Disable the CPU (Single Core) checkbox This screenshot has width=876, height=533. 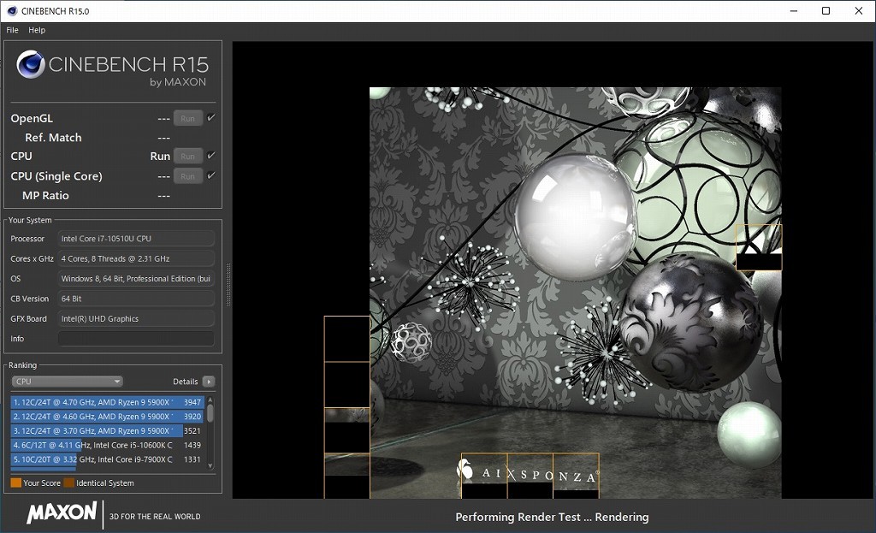point(211,175)
